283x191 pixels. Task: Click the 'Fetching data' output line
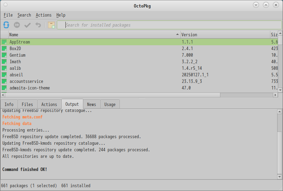tap(17, 123)
